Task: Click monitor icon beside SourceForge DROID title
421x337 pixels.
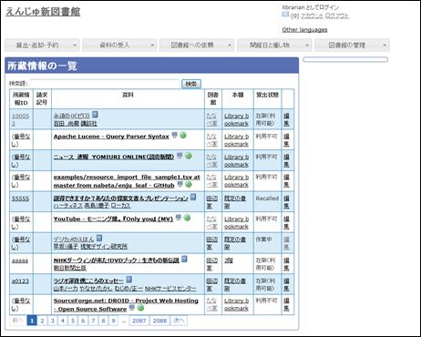Action: [x=132, y=308]
